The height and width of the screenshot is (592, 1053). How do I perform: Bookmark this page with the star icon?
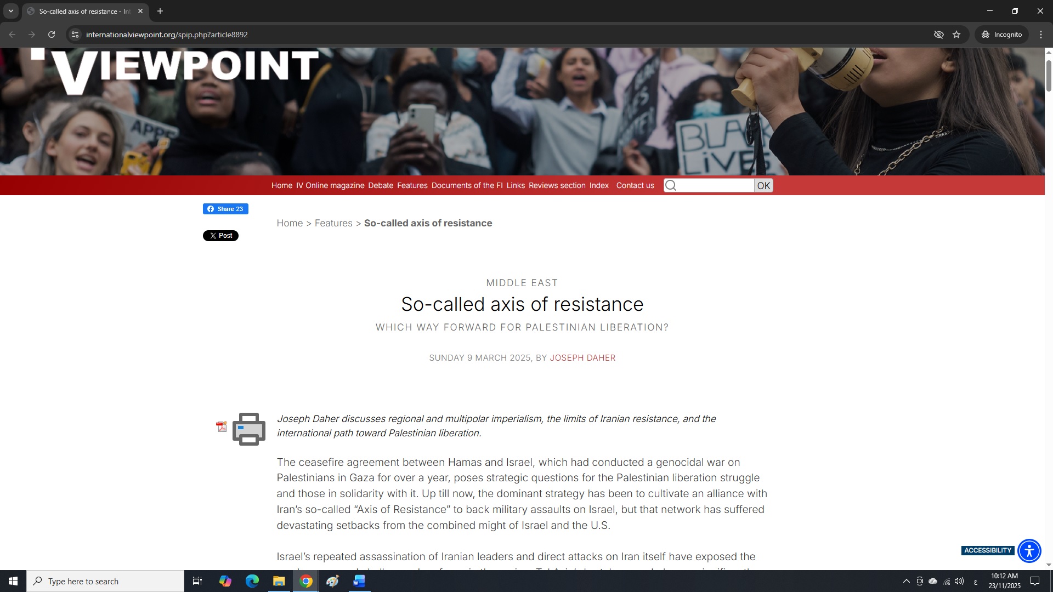[x=956, y=35]
